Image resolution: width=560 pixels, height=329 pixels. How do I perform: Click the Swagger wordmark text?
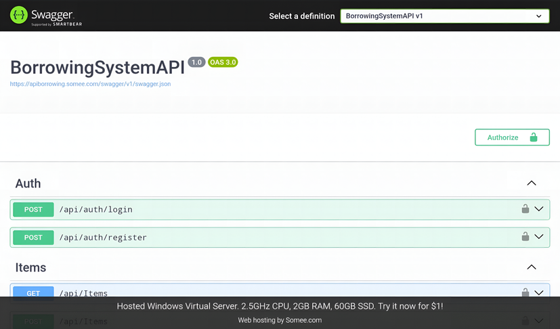click(x=52, y=15)
